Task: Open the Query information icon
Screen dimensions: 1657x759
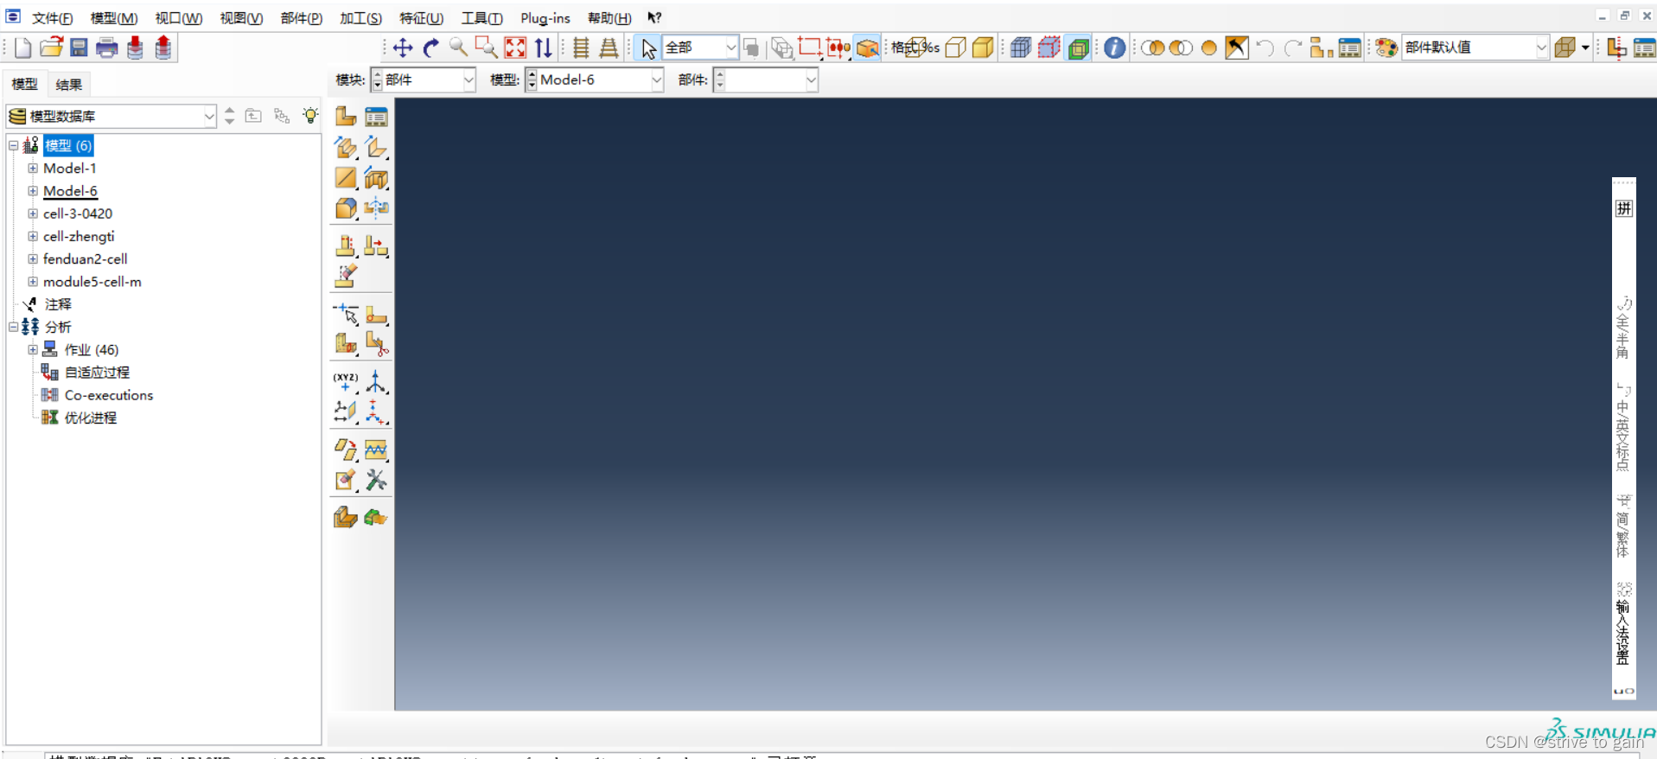Action: pyautogui.click(x=1114, y=48)
